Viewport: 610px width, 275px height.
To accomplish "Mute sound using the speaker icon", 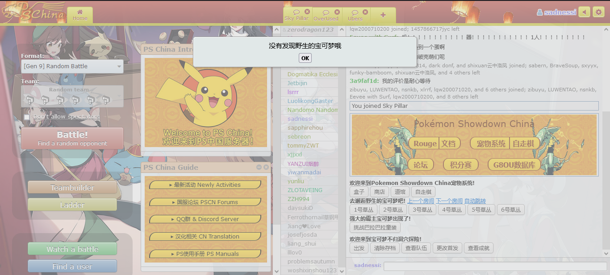I will point(584,12).
